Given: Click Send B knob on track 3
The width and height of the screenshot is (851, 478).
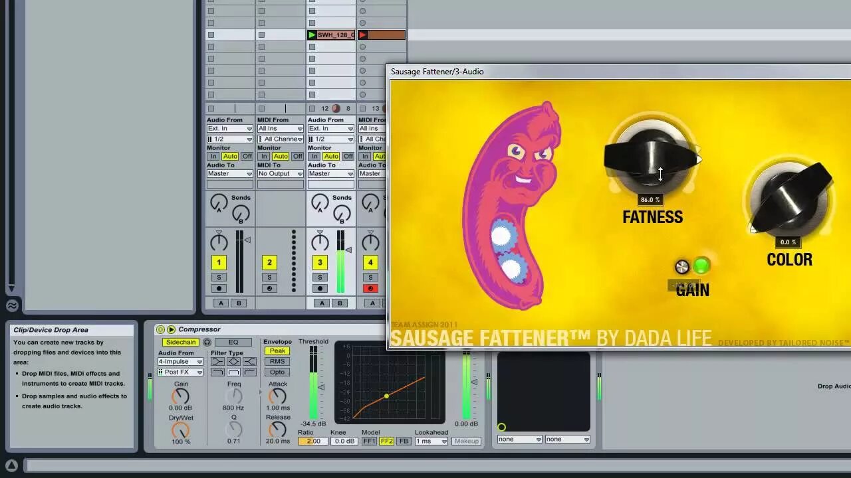Looking at the screenshot, I should point(342,213).
